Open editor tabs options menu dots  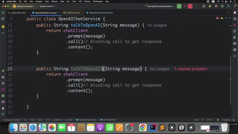[228, 13]
